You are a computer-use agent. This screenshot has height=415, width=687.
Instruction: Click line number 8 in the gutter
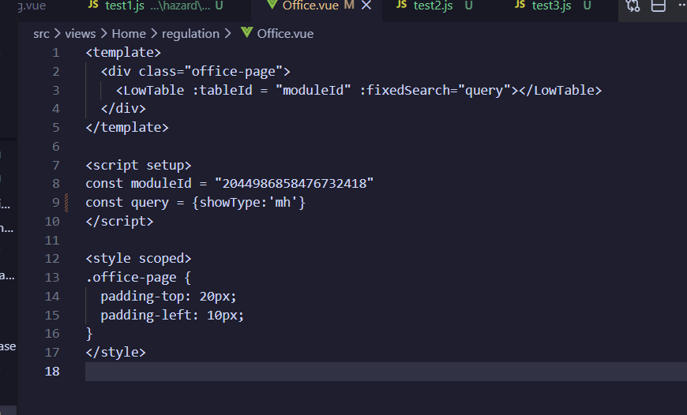tap(55, 184)
